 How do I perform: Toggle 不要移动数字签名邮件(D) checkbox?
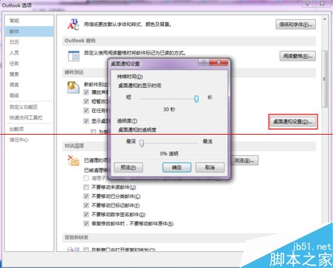[x=86, y=215]
